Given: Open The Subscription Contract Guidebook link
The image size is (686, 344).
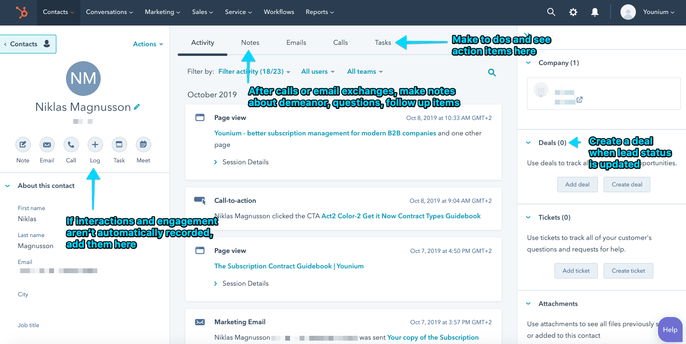Looking at the screenshot, I should [x=289, y=266].
